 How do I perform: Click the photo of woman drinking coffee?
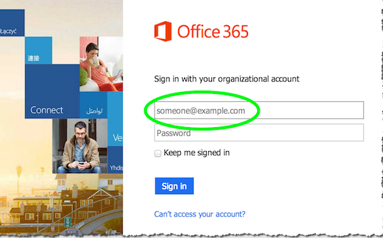click(x=101, y=64)
